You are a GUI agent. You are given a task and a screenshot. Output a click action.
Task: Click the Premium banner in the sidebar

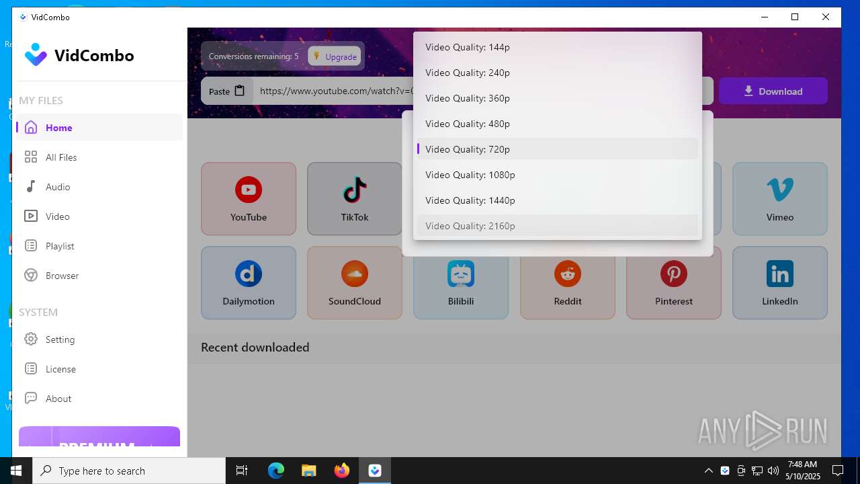point(99,436)
